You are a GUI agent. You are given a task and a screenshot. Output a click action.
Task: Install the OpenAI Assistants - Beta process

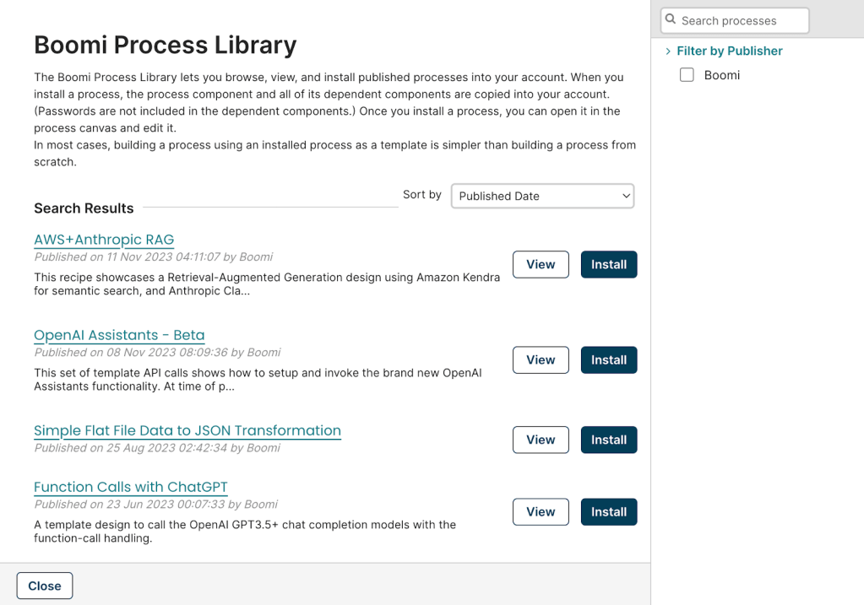pos(608,359)
